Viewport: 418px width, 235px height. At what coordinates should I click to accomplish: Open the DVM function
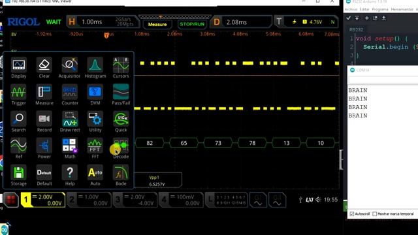(x=95, y=92)
